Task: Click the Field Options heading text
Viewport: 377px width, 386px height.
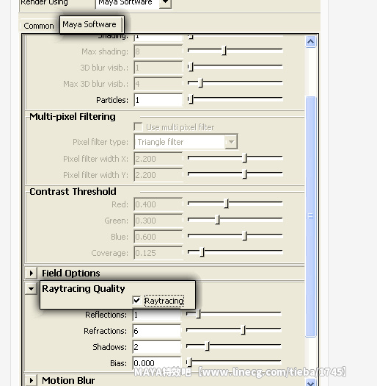Action: (70, 274)
